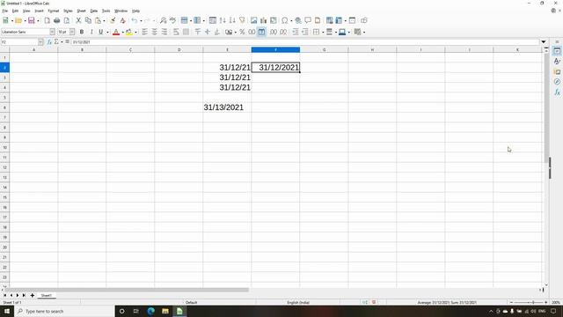Image resolution: width=563 pixels, height=317 pixels.
Task: Toggle Italic formatting
Action: tap(91, 32)
